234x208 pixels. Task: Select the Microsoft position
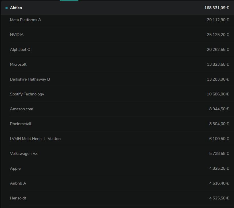tap(18, 65)
